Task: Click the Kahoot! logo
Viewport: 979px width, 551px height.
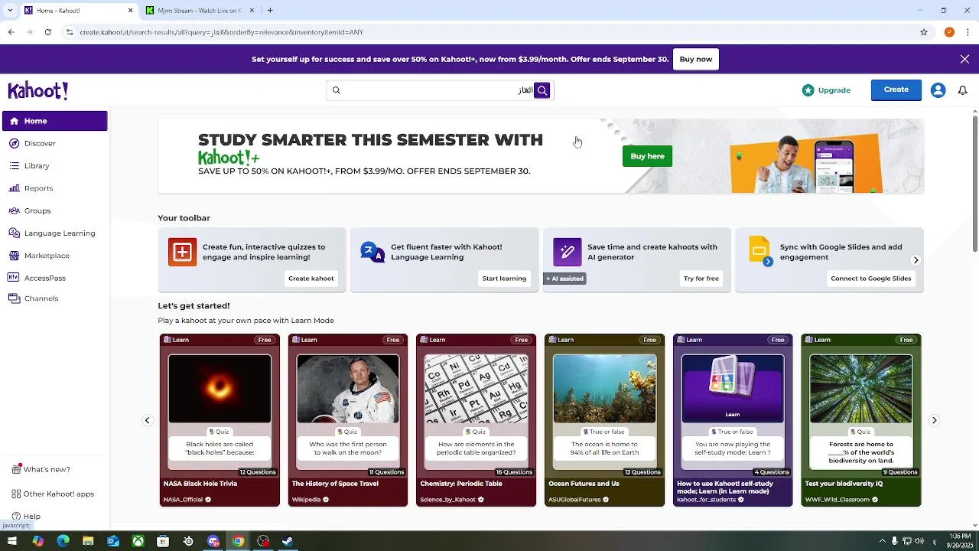Action: tap(38, 90)
